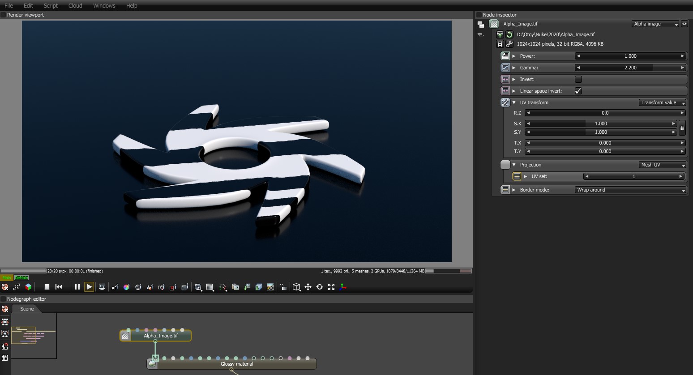
Task: Open the Mesh UV projection dropdown
Action: tap(663, 165)
